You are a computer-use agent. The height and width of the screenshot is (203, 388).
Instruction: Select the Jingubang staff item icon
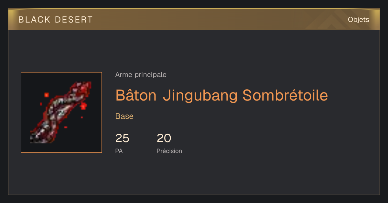pyautogui.click(x=61, y=112)
